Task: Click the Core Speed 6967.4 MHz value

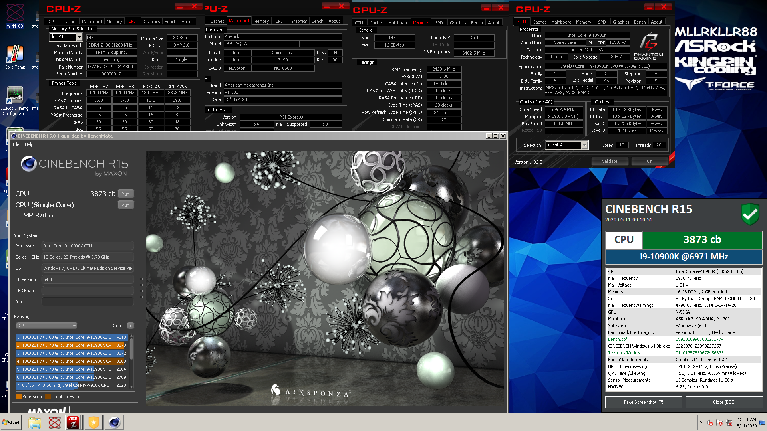Action: 564,109
